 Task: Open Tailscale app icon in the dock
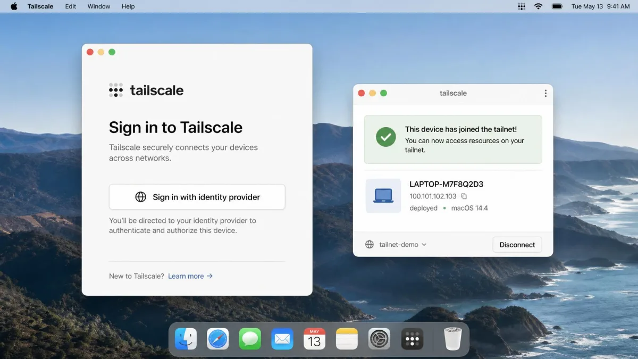click(x=412, y=339)
